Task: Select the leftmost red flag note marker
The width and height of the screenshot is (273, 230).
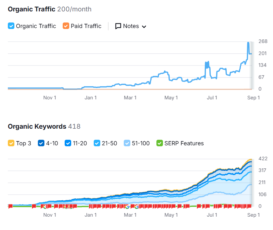Action: pos(10,206)
